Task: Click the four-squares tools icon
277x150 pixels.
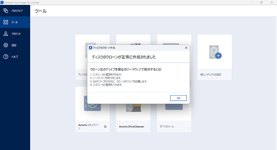Action: 6,22
